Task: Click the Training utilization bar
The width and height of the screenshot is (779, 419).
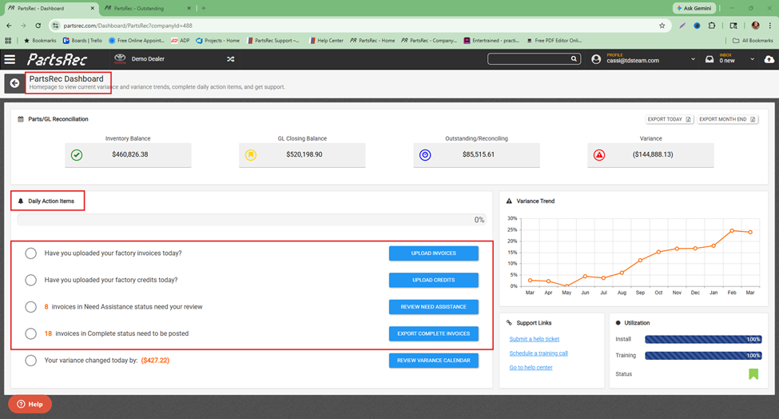Action: 703,355
